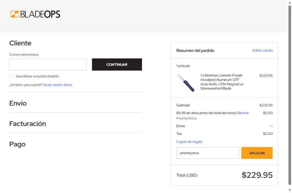Click the Kershaw Livewire knife thumbnail
Image resolution: width=292 pixels, height=193 pixels.
tap(186, 83)
